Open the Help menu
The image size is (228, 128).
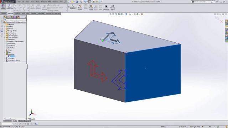(x=61, y=2)
